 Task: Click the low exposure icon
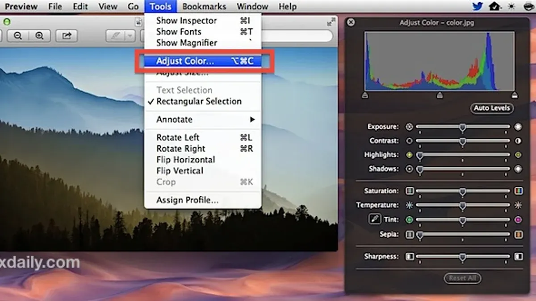[x=409, y=127]
